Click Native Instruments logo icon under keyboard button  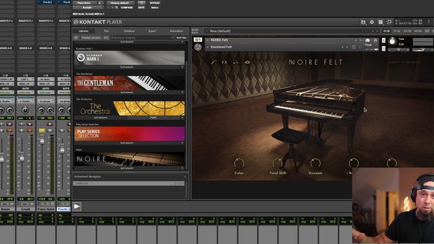pyautogui.click(x=198, y=47)
